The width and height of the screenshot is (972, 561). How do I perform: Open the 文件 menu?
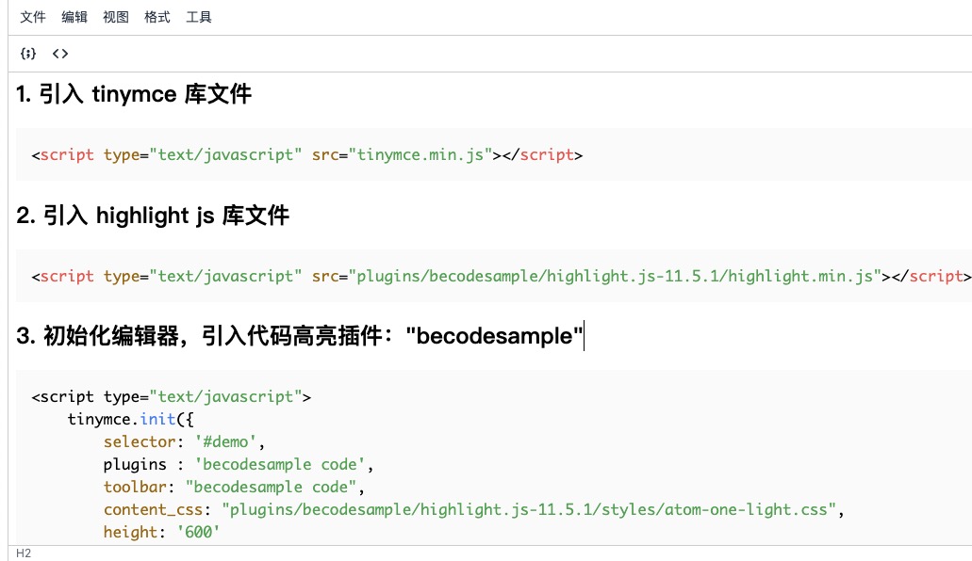33,17
